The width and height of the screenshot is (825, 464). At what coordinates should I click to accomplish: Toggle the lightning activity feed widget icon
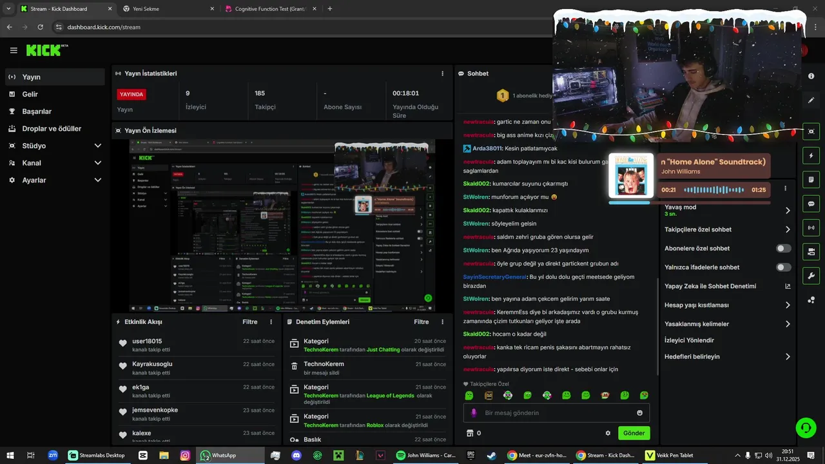pyautogui.click(x=811, y=156)
